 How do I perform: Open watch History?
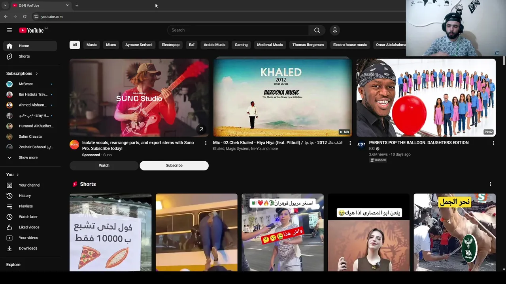[x=30, y=196]
